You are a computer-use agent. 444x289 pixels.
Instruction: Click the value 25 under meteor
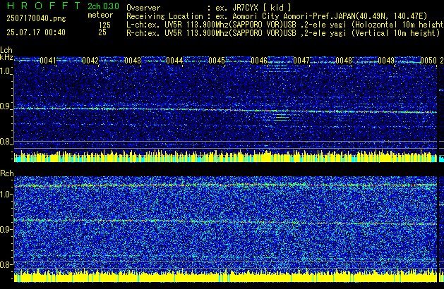tap(102, 32)
